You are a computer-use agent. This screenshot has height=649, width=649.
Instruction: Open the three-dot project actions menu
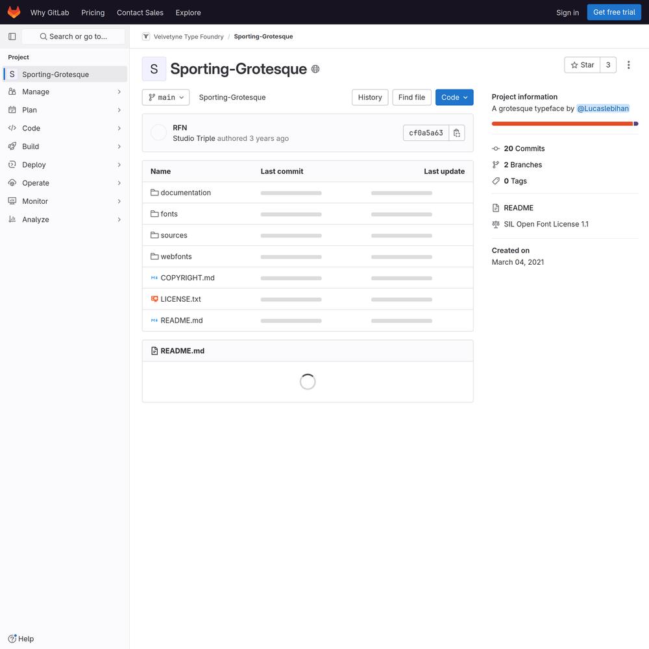628,65
